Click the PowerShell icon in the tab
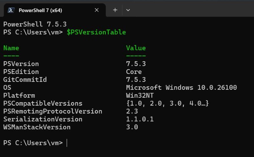The image size is (254, 157). [x=11, y=10]
